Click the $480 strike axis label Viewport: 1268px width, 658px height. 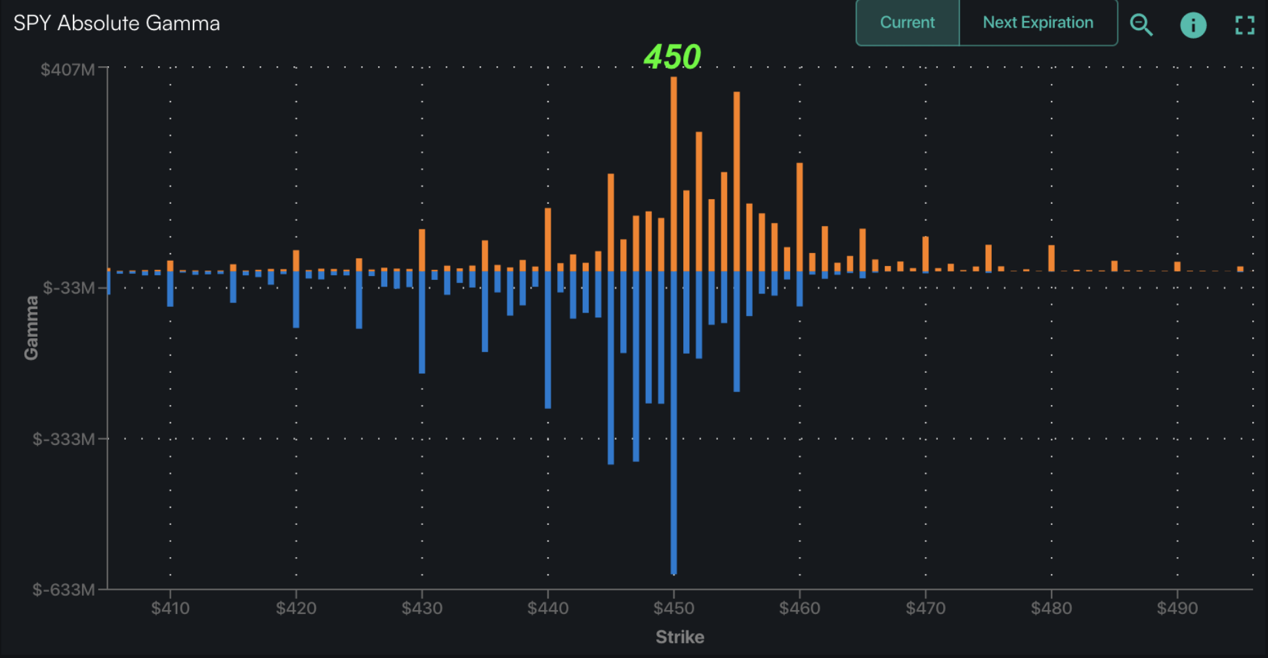point(1051,608)
